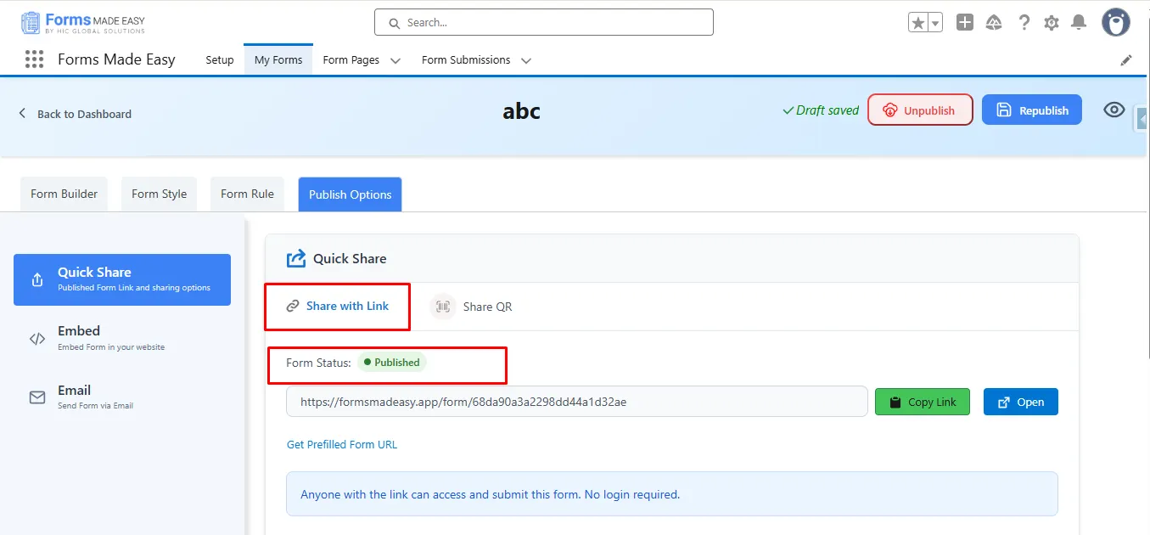This screenshot has width=1150, height=535.
Task: Click the 'Anyone with the link' notice
Action: (x=672, y=494)
